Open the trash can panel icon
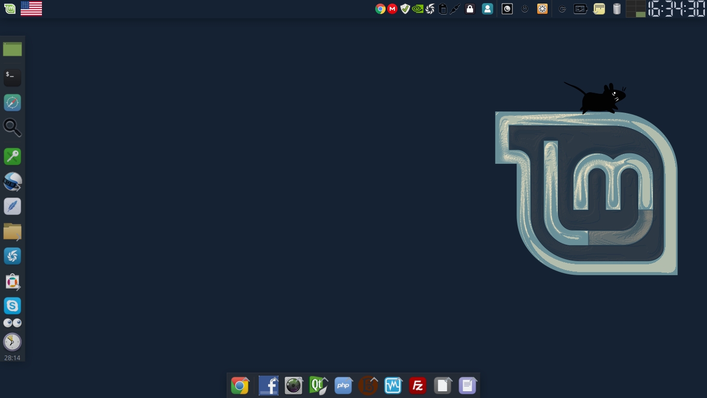This screenshot has height=398, width=707. tap(616, 9)
